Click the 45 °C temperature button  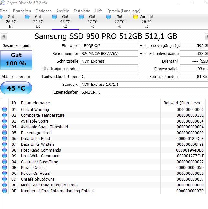(x=16, y=88)
